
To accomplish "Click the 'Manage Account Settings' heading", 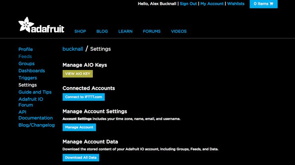I will [x=94, y=111].
